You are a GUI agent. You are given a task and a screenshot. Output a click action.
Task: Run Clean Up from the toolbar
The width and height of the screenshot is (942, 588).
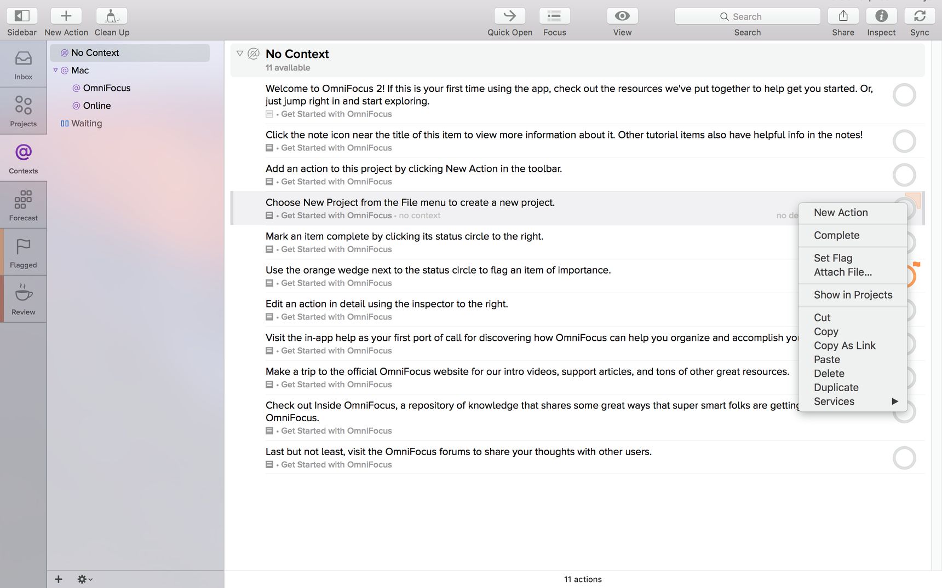point(112,16)
